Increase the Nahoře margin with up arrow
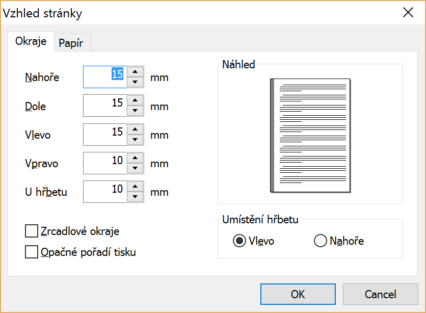Viewport: 426px width, 313px height. pyautogui.click(x=135, y=72)
